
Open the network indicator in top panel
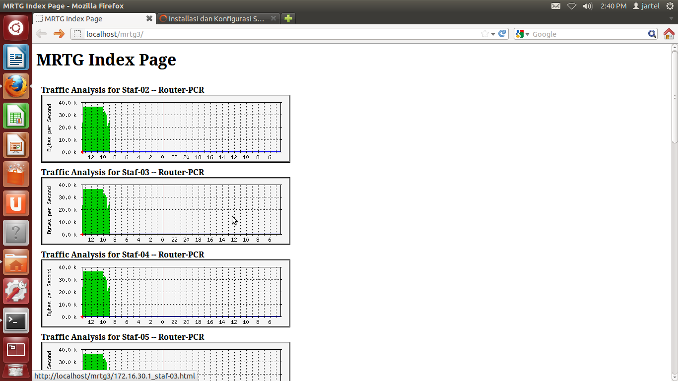click(572, 6)
